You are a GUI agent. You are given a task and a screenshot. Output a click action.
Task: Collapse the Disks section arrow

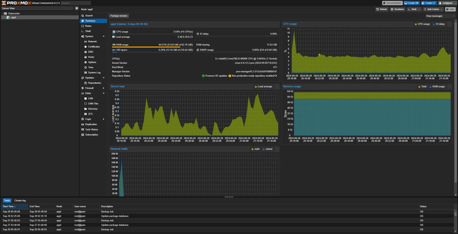pyautogui.click(x=104, y=93)
